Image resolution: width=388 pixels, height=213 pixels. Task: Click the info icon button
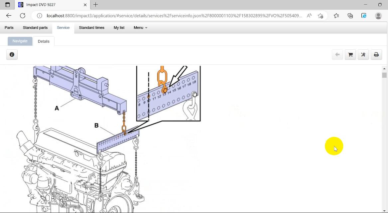pos(12,55)
